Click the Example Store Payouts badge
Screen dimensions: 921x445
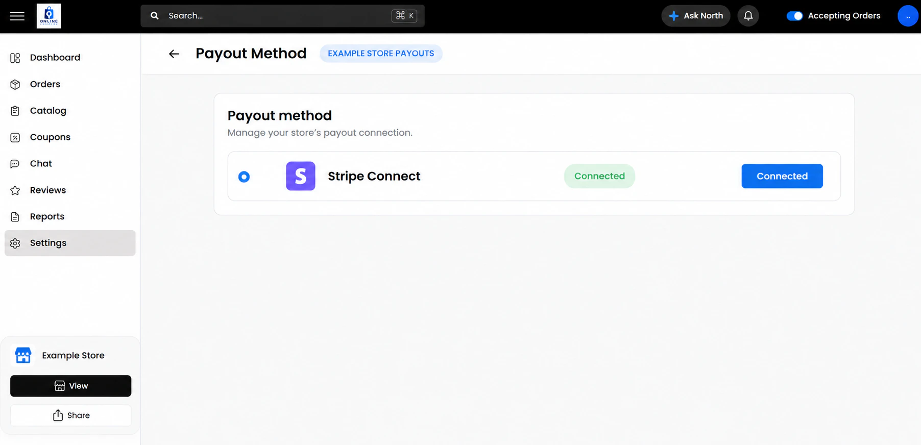pos(381,54)
